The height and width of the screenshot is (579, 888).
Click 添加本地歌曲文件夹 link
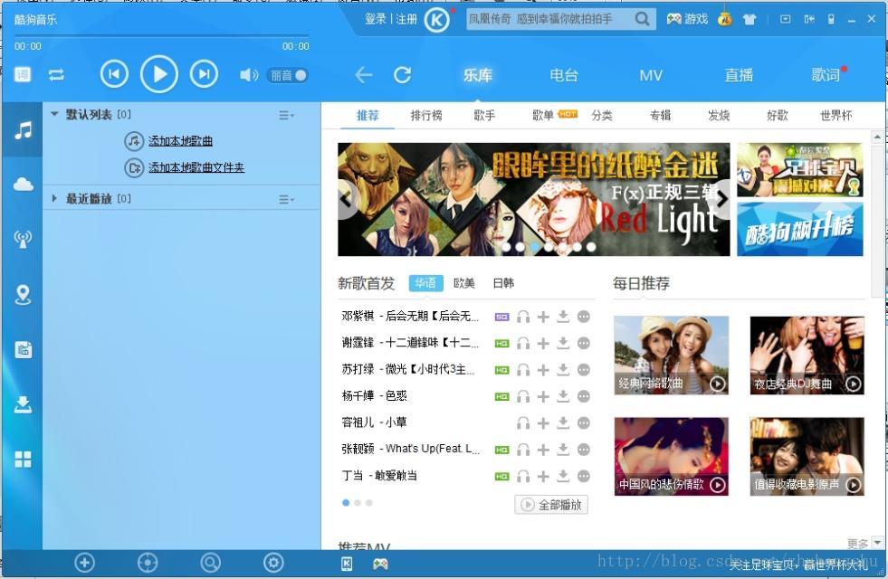196,167
